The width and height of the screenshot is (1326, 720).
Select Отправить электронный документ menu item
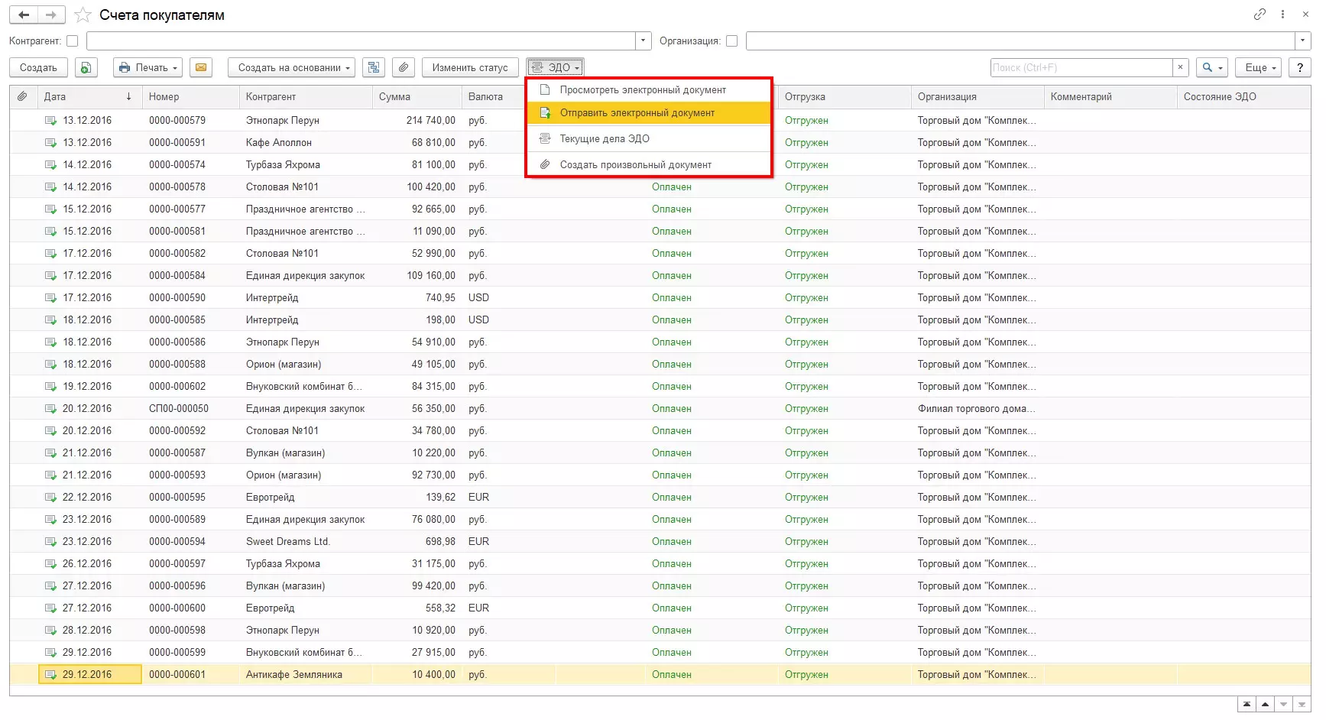tap(637, 113)
